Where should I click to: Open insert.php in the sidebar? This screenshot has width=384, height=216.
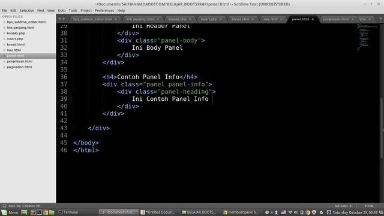point(15,39)
